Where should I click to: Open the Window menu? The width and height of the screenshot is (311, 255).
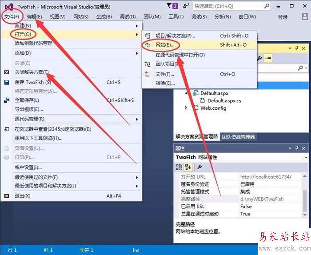pyautogui.click(x=247, y=16)
